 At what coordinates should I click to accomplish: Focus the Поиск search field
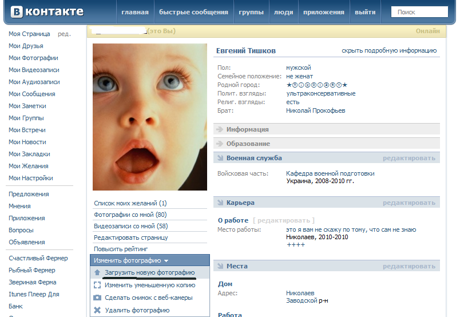419,12
